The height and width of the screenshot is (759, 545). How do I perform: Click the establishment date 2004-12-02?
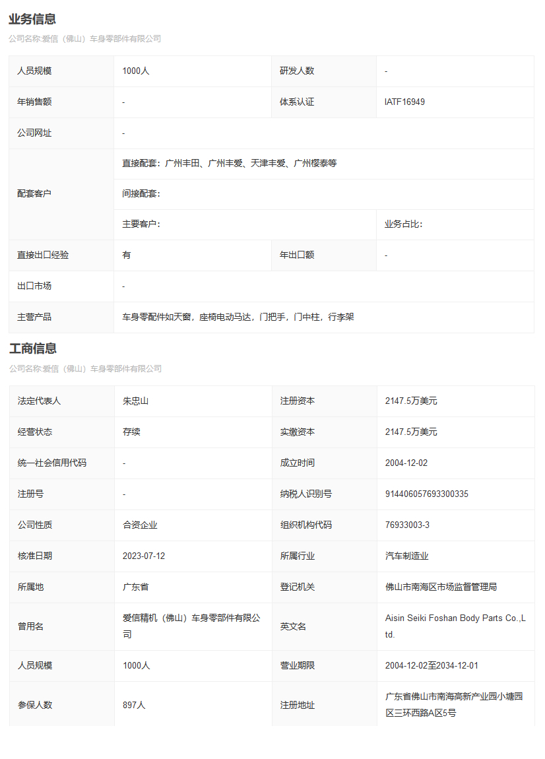(406, 463)
